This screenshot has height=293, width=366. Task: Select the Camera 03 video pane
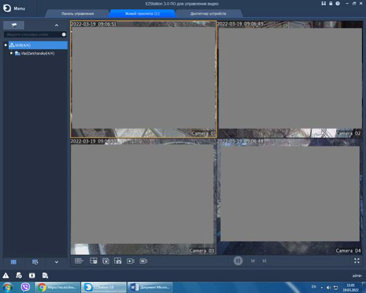coord(143,199)
